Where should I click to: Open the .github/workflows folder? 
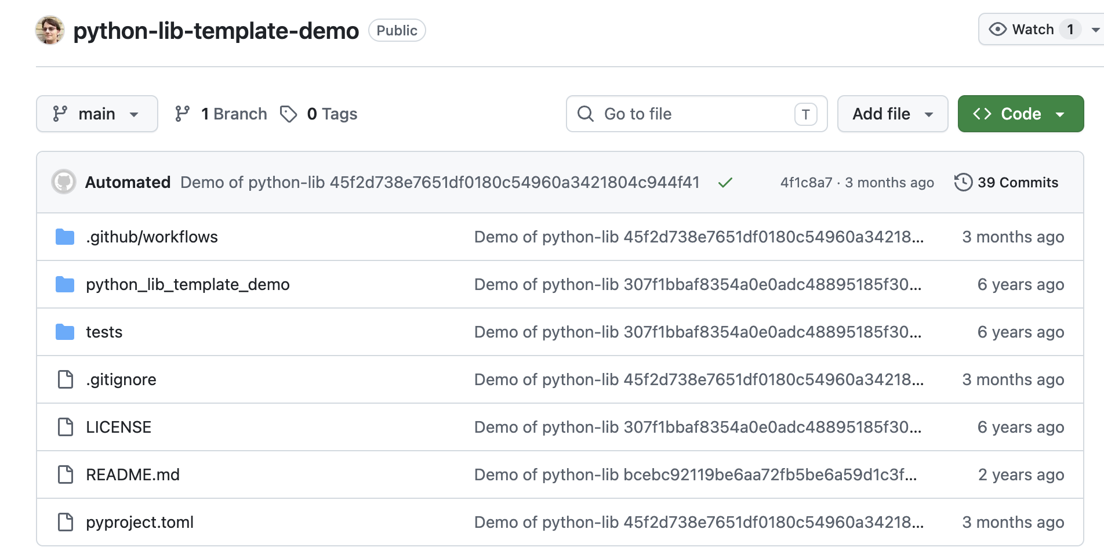tap(151, 237)
